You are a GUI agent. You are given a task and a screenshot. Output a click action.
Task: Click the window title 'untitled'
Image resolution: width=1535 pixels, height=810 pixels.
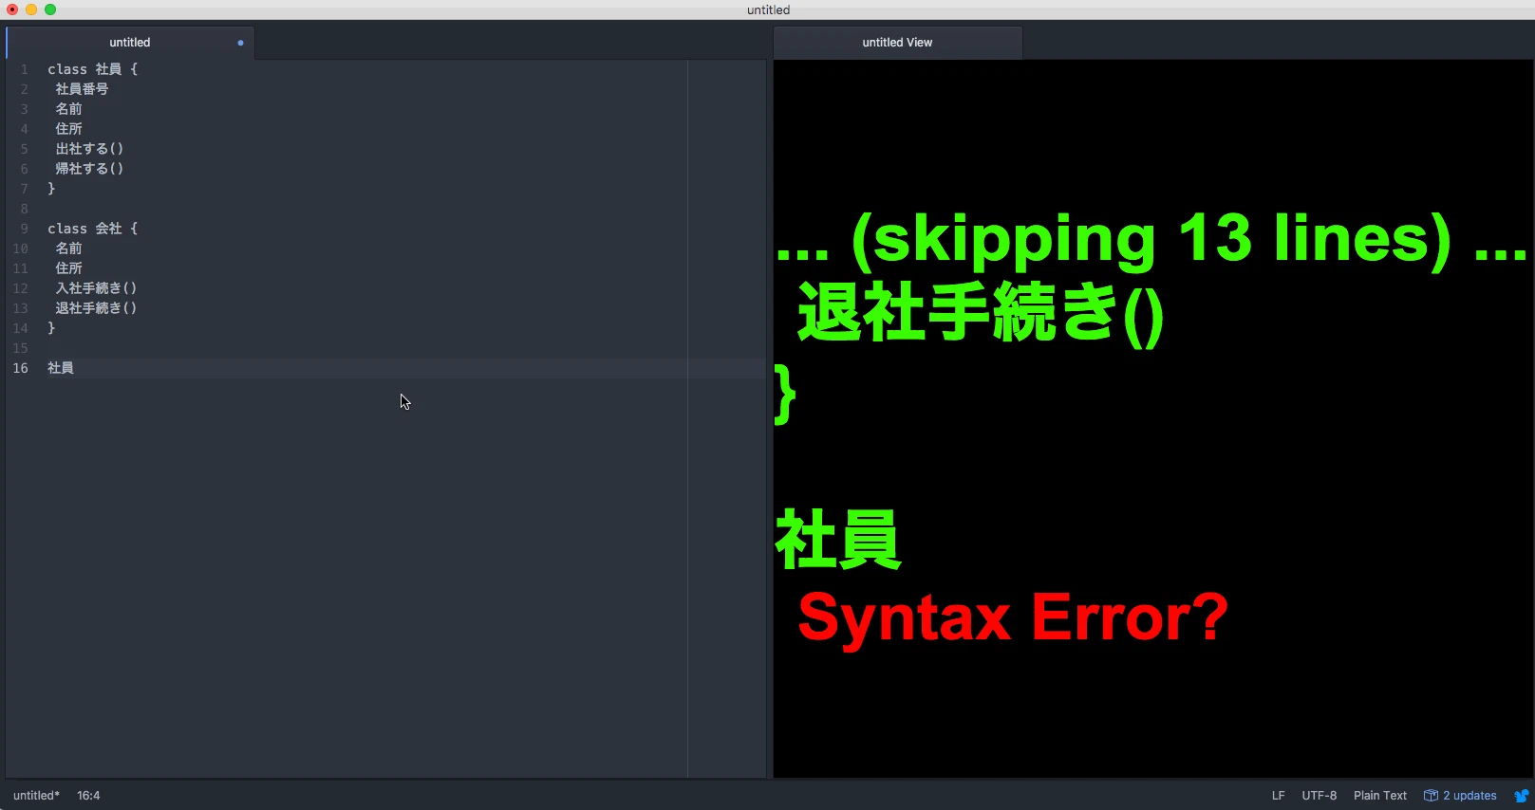point(768,10)
